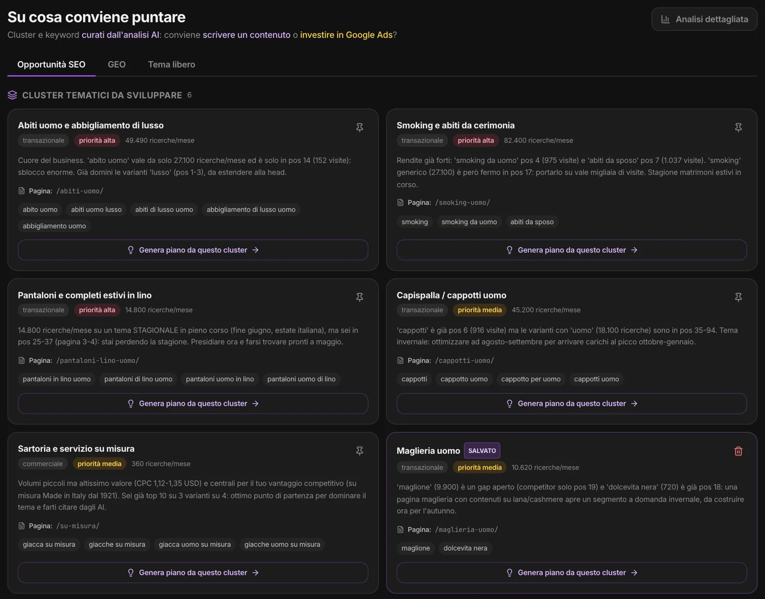Generate plan from Maglieria uomo cluster
Image resolution: width=765 pixels, height=599 pixels.
[572, 572]
